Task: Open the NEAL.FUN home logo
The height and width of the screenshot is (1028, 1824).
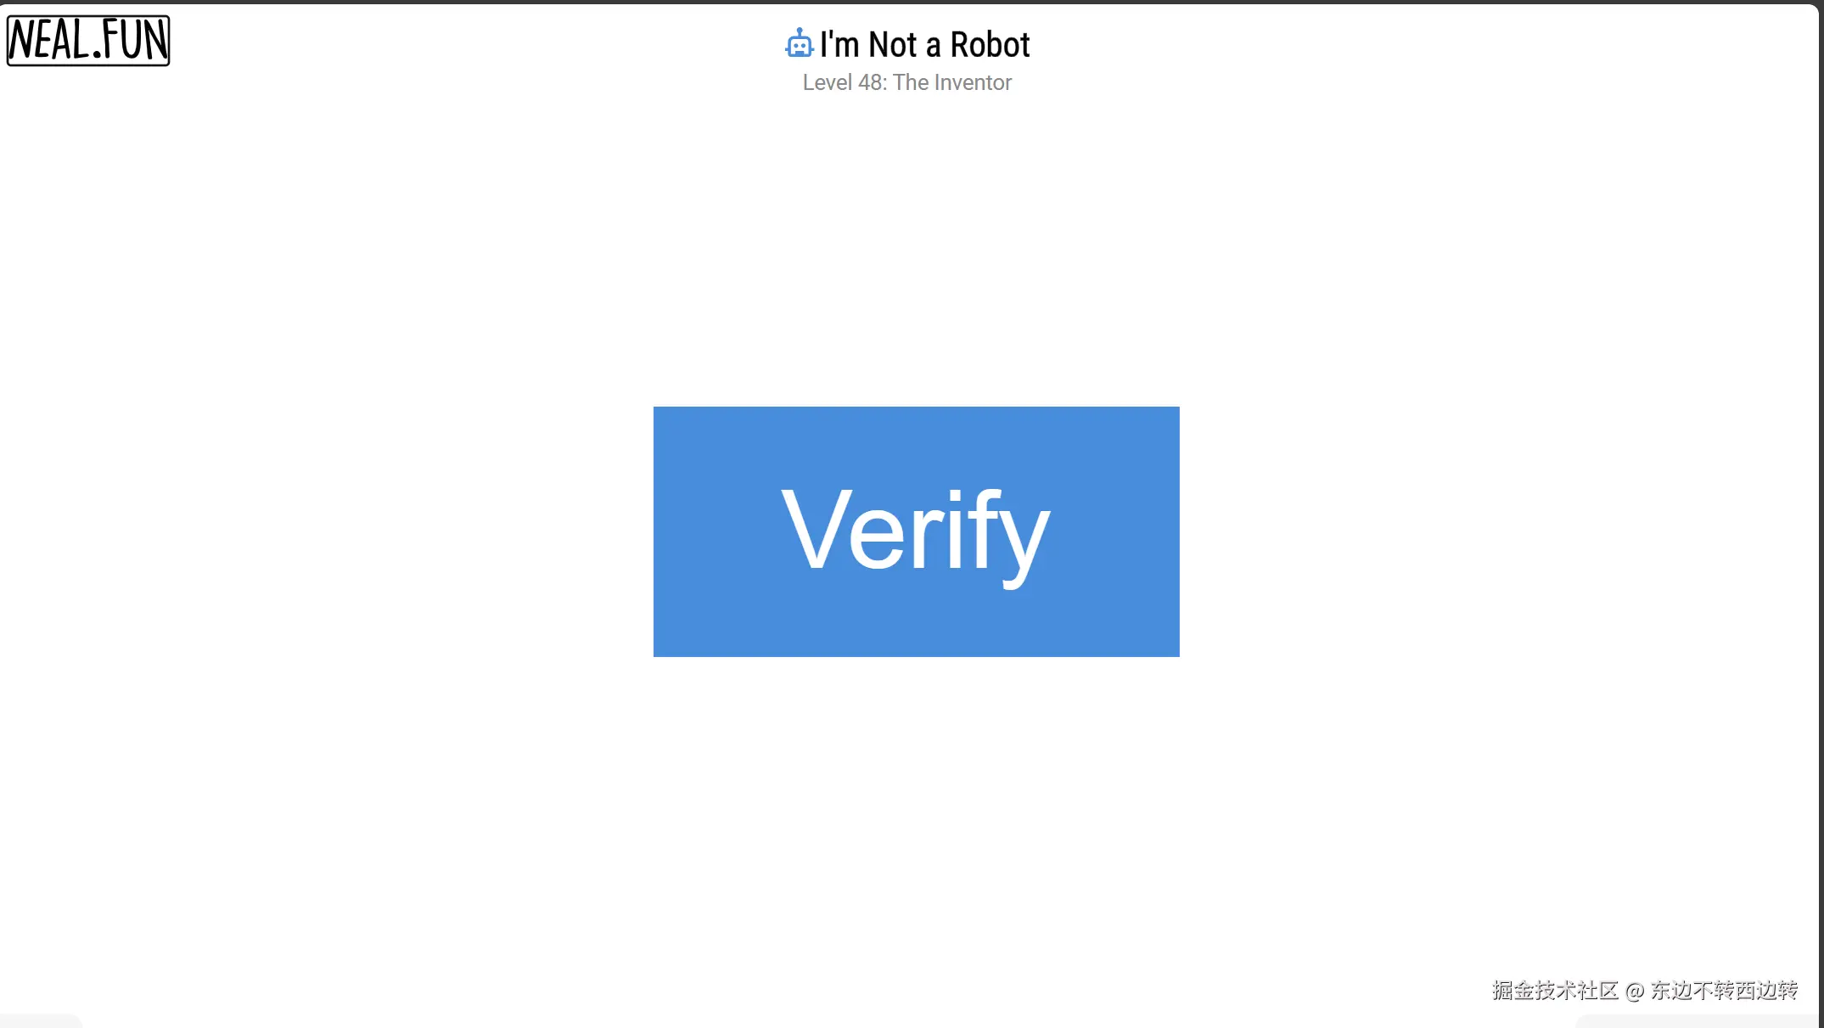Action: tap(88, 40)
